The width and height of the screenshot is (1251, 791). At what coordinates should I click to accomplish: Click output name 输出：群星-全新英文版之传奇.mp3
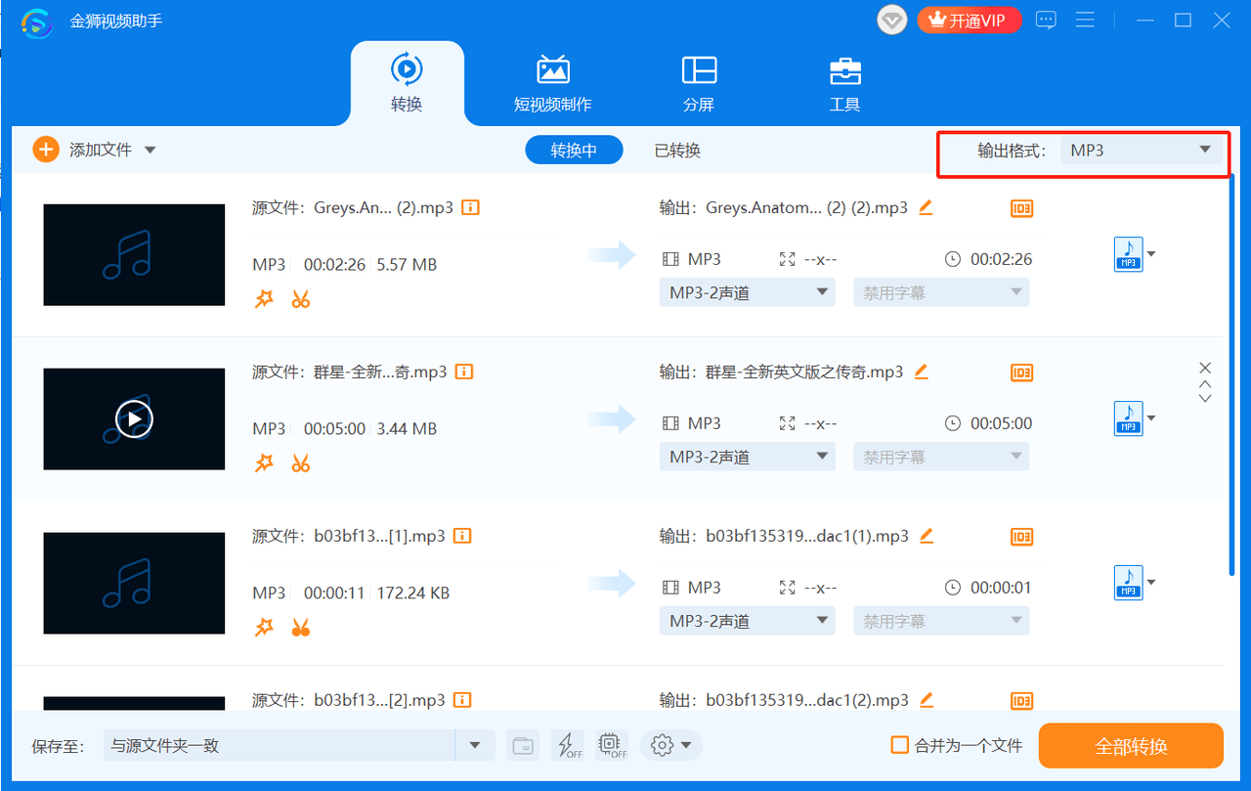click(x=782, y=372)
